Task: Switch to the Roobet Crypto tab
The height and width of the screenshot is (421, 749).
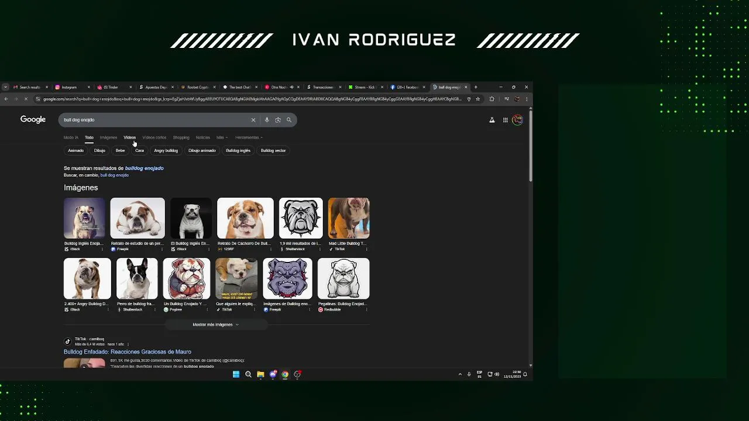Action: pyautogui.click(x=198, y=87)
